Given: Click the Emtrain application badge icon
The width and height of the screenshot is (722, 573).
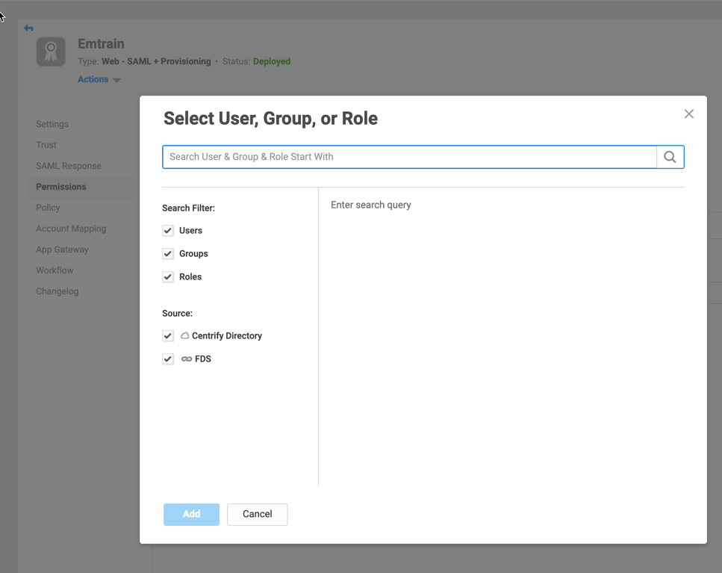Looking at the screenshot, I should 51,52.
